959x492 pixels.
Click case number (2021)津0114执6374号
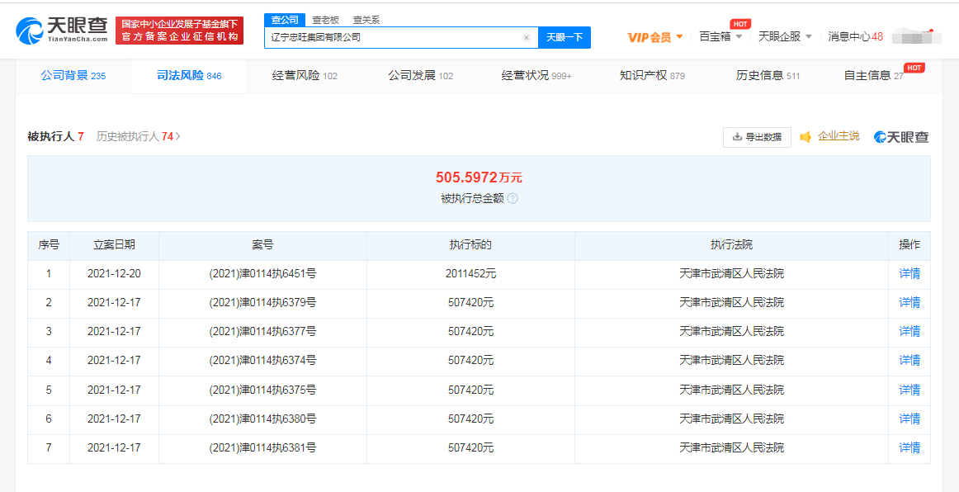[262, 361]
